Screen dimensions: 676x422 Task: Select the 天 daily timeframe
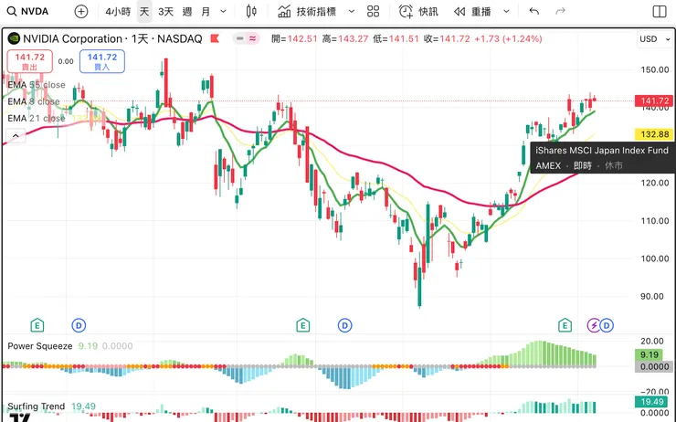[144, 12]
